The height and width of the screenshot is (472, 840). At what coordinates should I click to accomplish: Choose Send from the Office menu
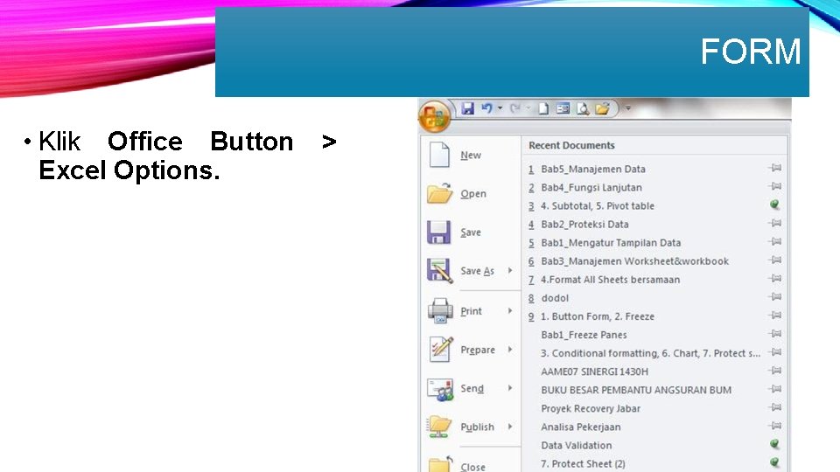click(x=472, y=388)
